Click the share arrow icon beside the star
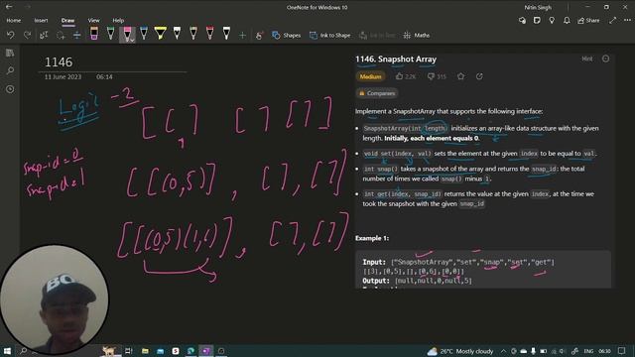635x357 pixels. coord(479,76)
